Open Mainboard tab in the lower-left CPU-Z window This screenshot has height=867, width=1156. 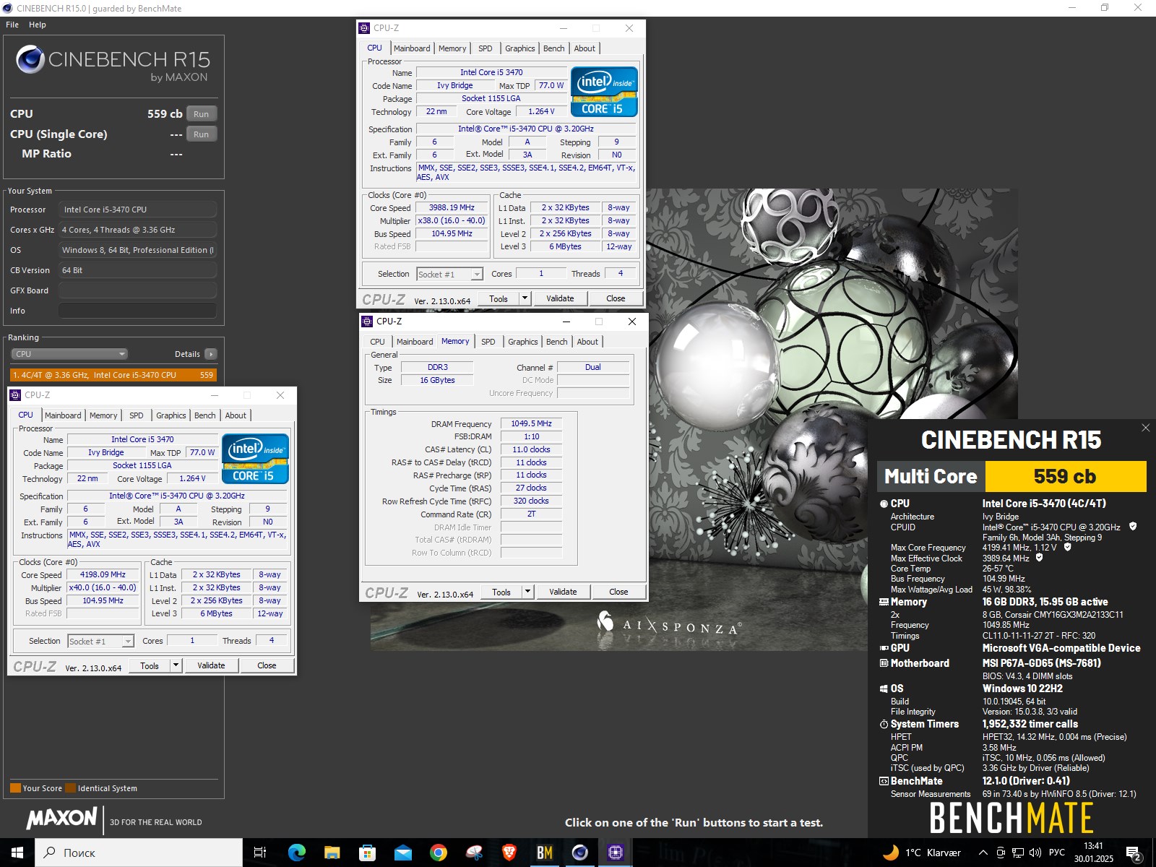[x=63, y=415]
